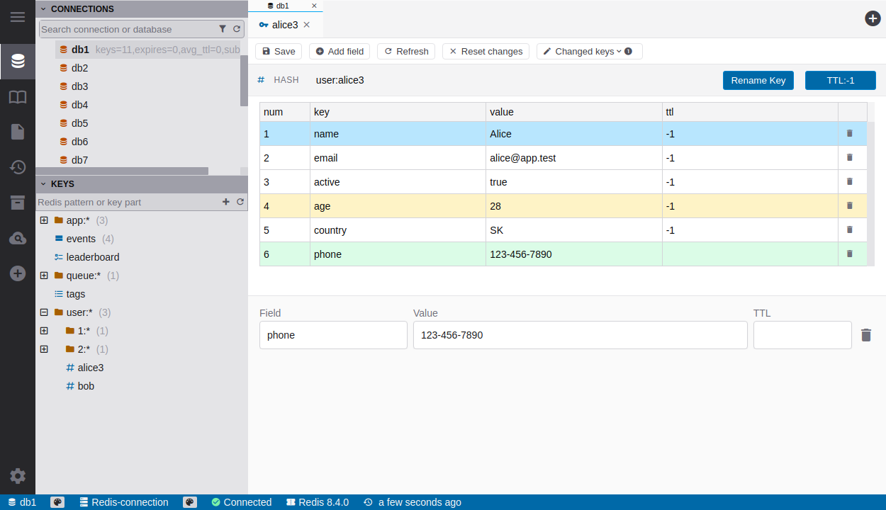Click the settings gear icon
The width and height of the screenshot is (886, 510).
[x=18, y=476]
